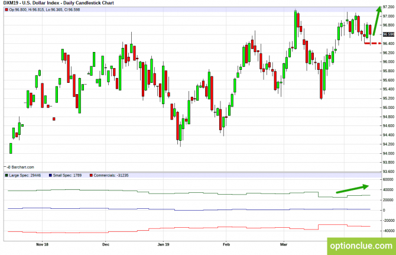396x255 pixels.
Task: Click the 94.800 price axis label
Action: [388, 117]
